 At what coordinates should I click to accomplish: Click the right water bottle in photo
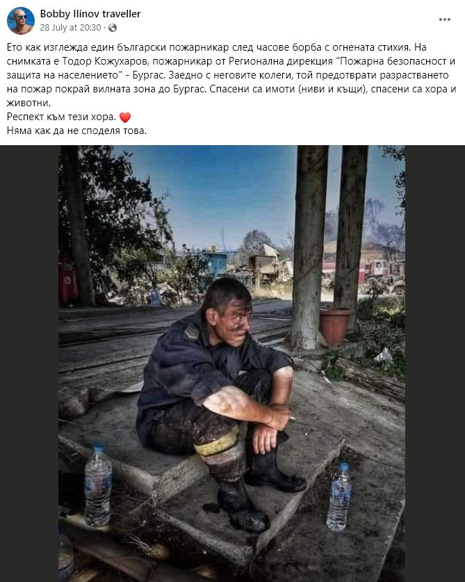coord(338,497)
